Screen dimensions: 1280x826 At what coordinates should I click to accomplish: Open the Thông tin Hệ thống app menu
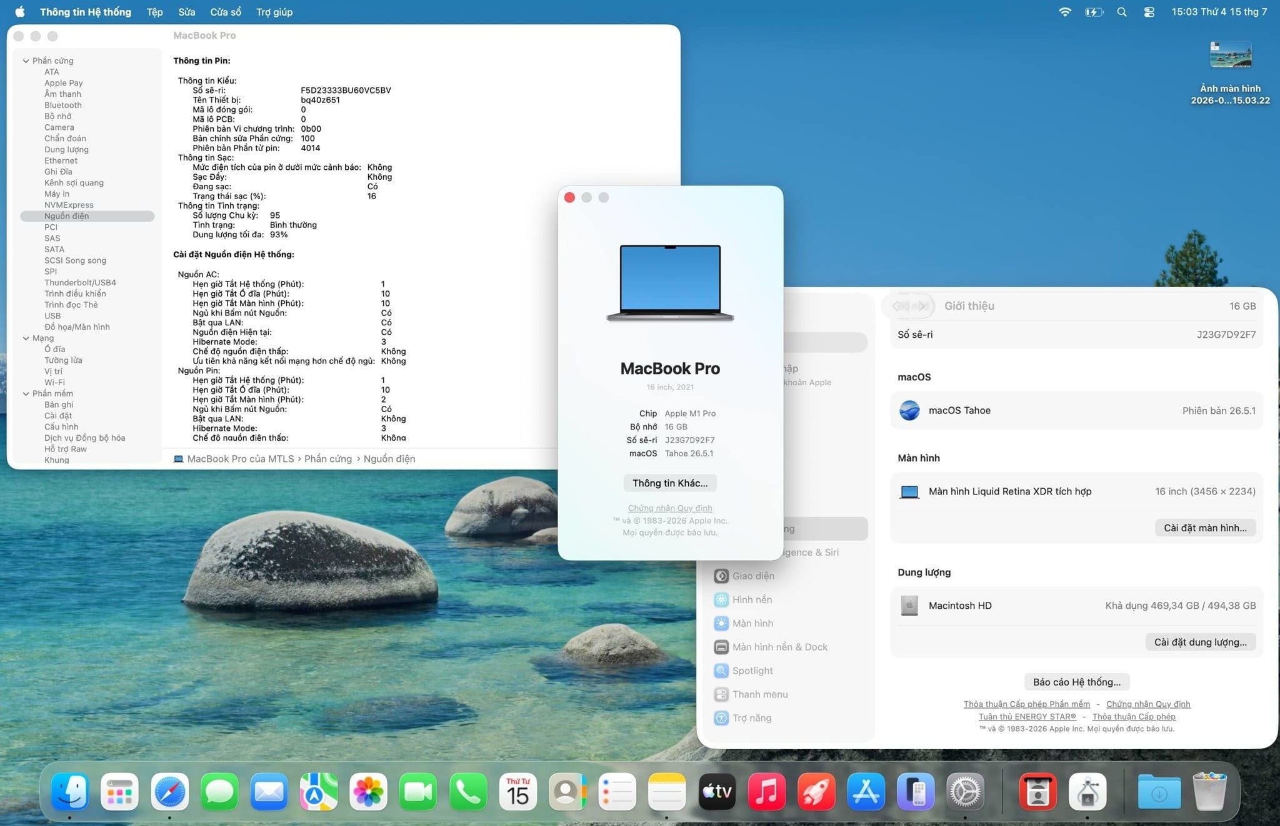click(86, 12)
